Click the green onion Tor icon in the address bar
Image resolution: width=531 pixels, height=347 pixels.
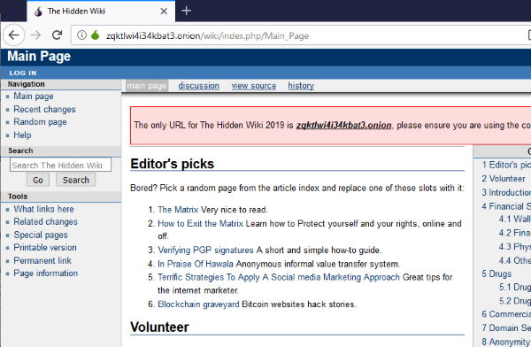(x=96, y=35)
